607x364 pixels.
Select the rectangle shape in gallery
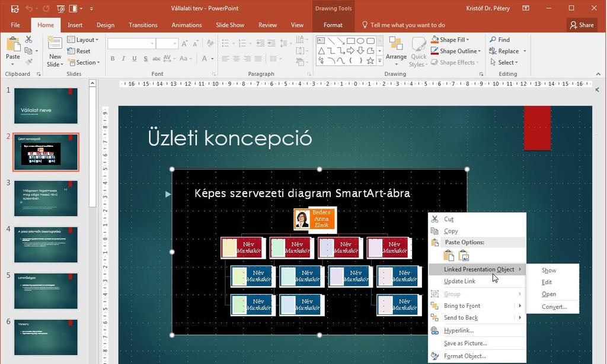coord(351,41)
